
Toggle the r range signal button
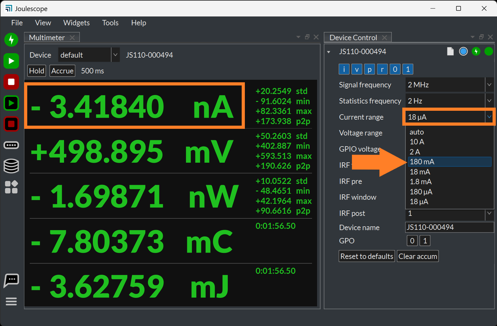[x=382, y=69]
